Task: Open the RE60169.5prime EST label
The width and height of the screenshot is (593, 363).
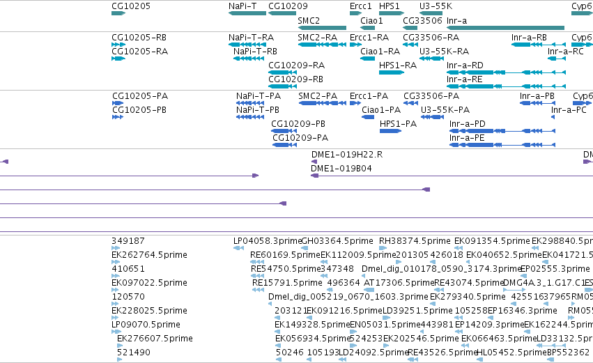Action: tap(286, 255)
